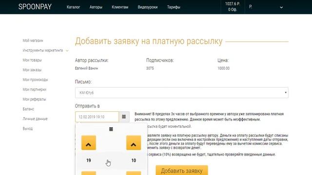Viewport: 312px width, 175px height.
Task: Open Мои партнерки in sidebar
Action: [35, 89]
